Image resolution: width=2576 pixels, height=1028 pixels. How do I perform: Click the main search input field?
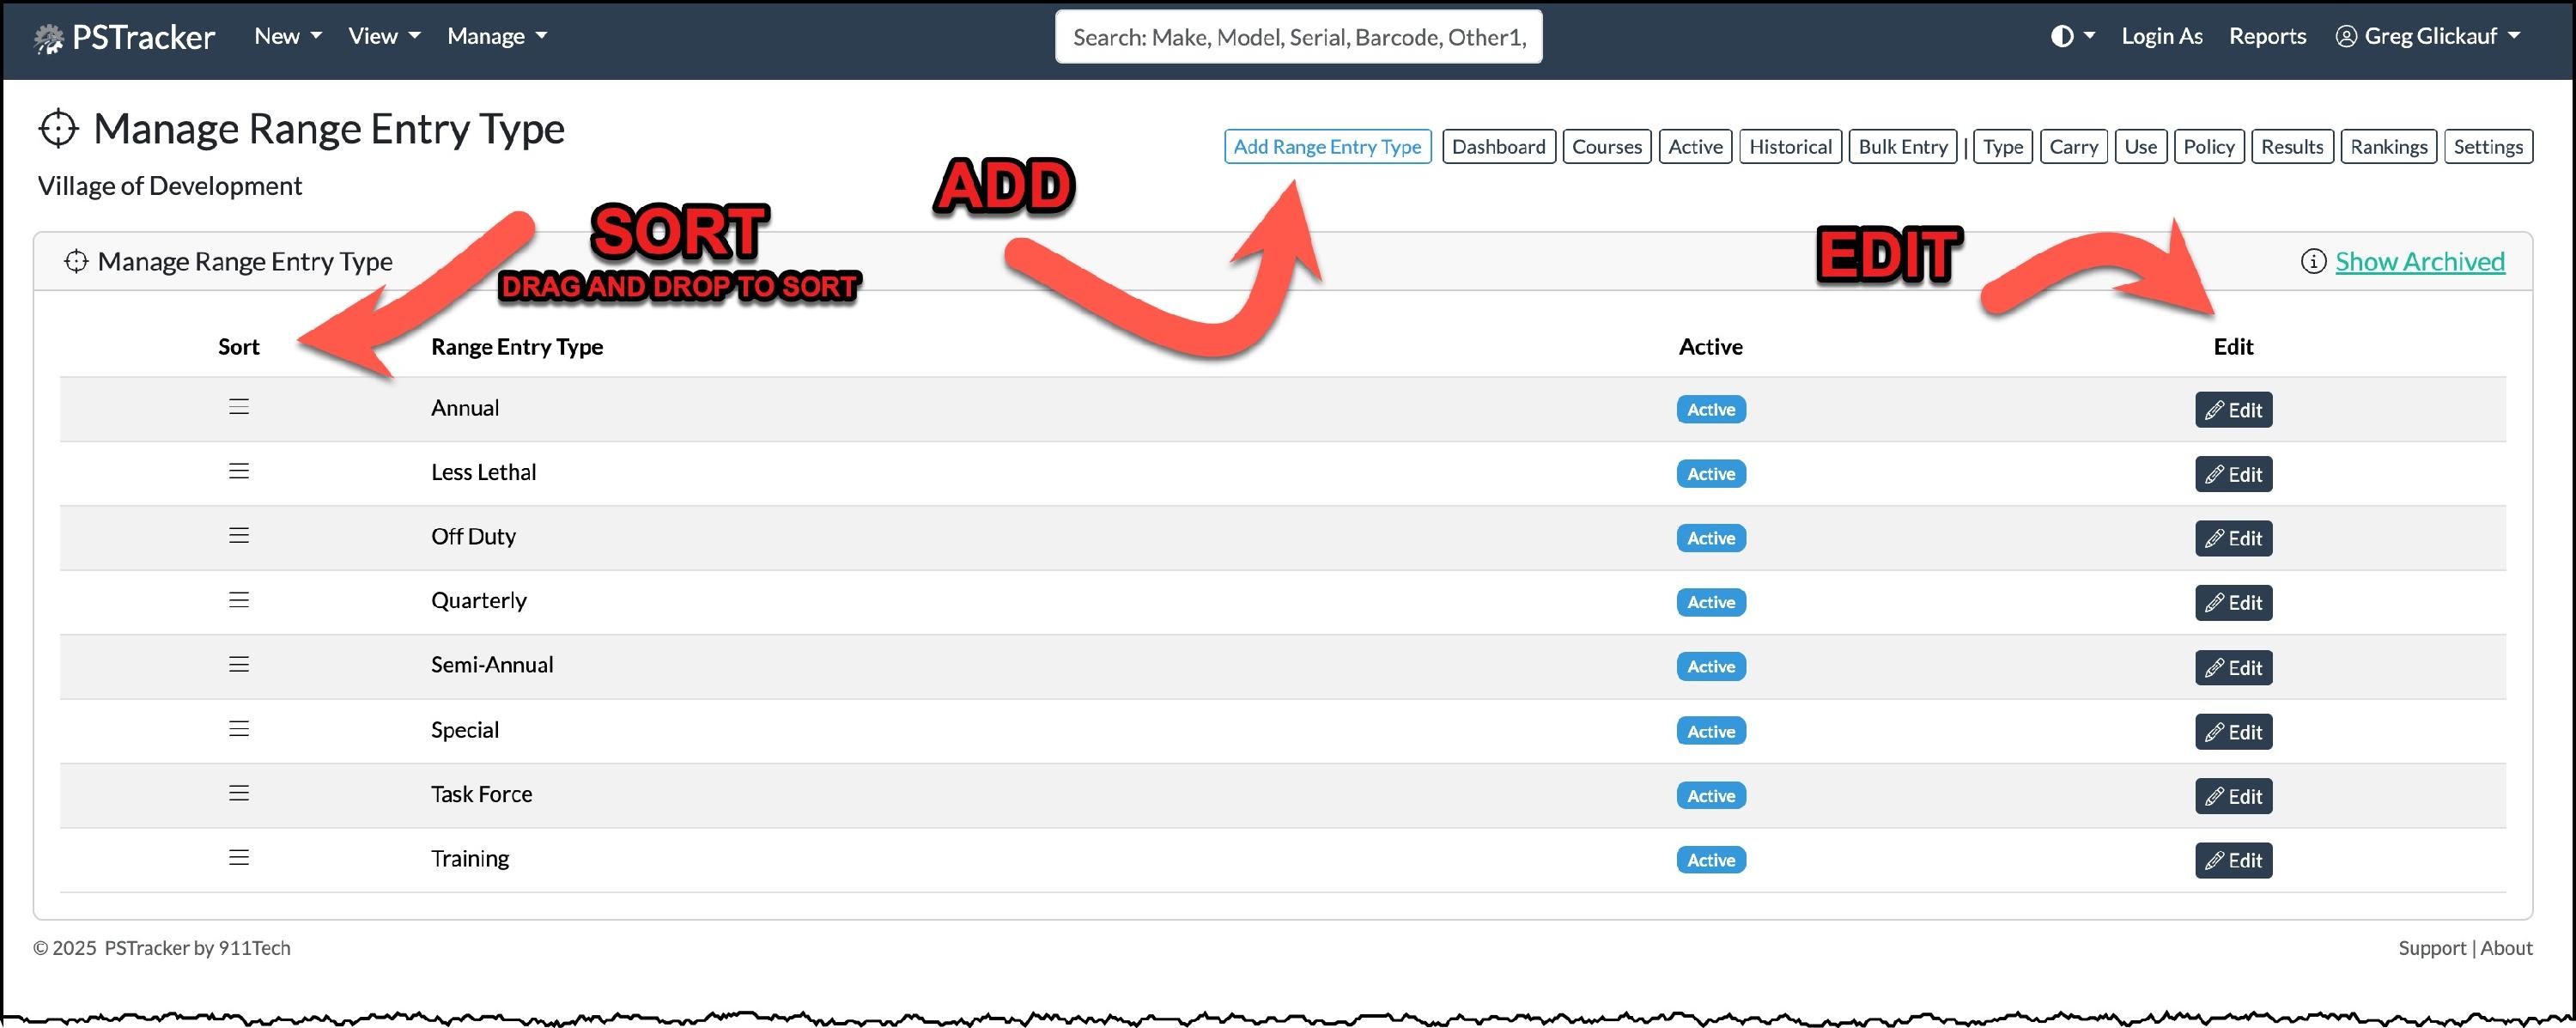[1298, 38]
